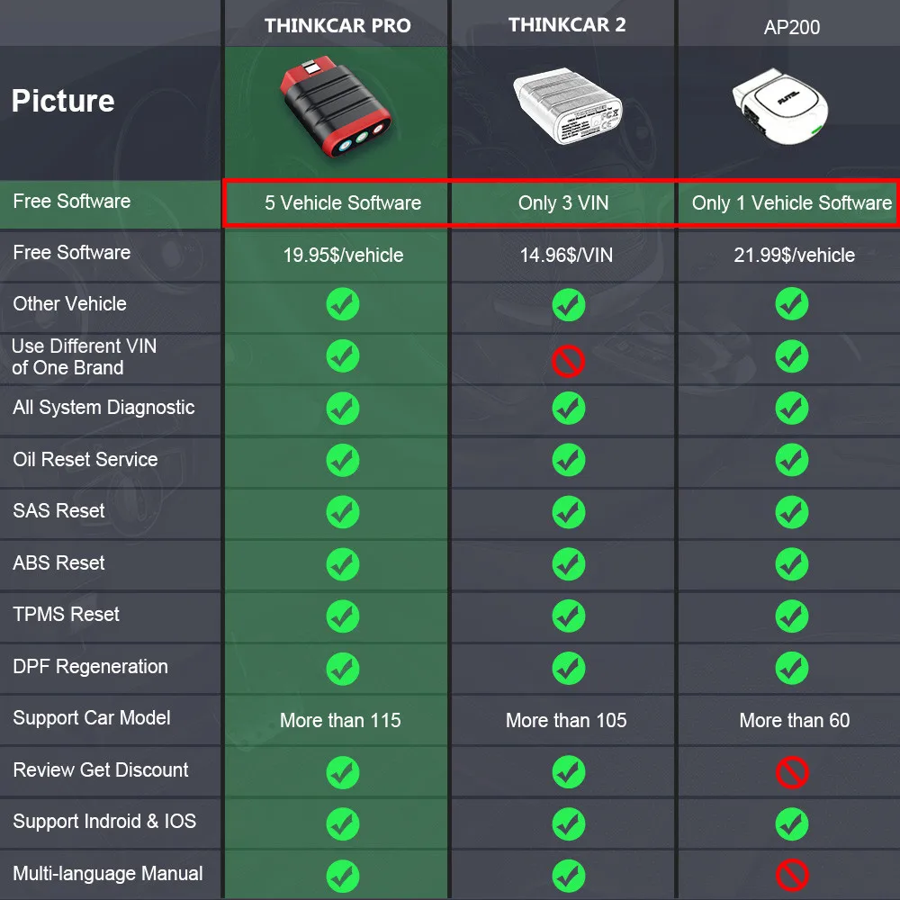Click THINKCAR PRO green check for Other Vehicle
Viewport: 900px width, 900px height.
pyautogui.click(x=343, y=304)
